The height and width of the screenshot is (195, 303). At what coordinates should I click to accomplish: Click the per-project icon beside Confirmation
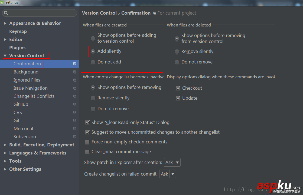(x=75, y=64)
